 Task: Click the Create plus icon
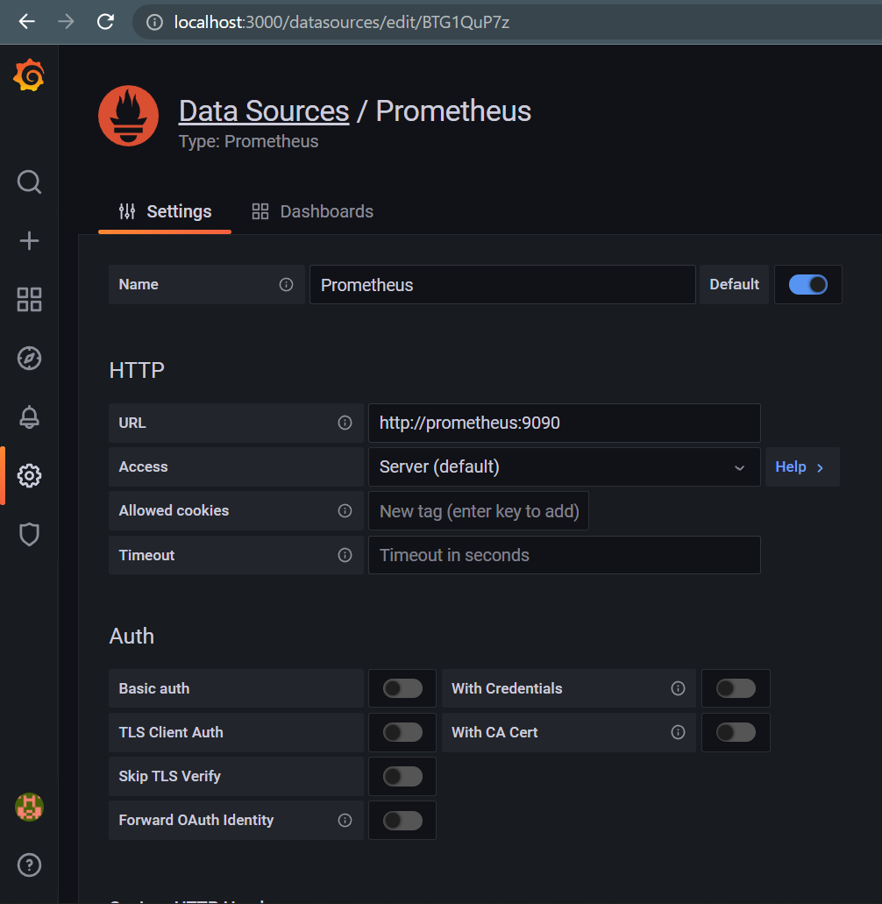click(29, 241)
